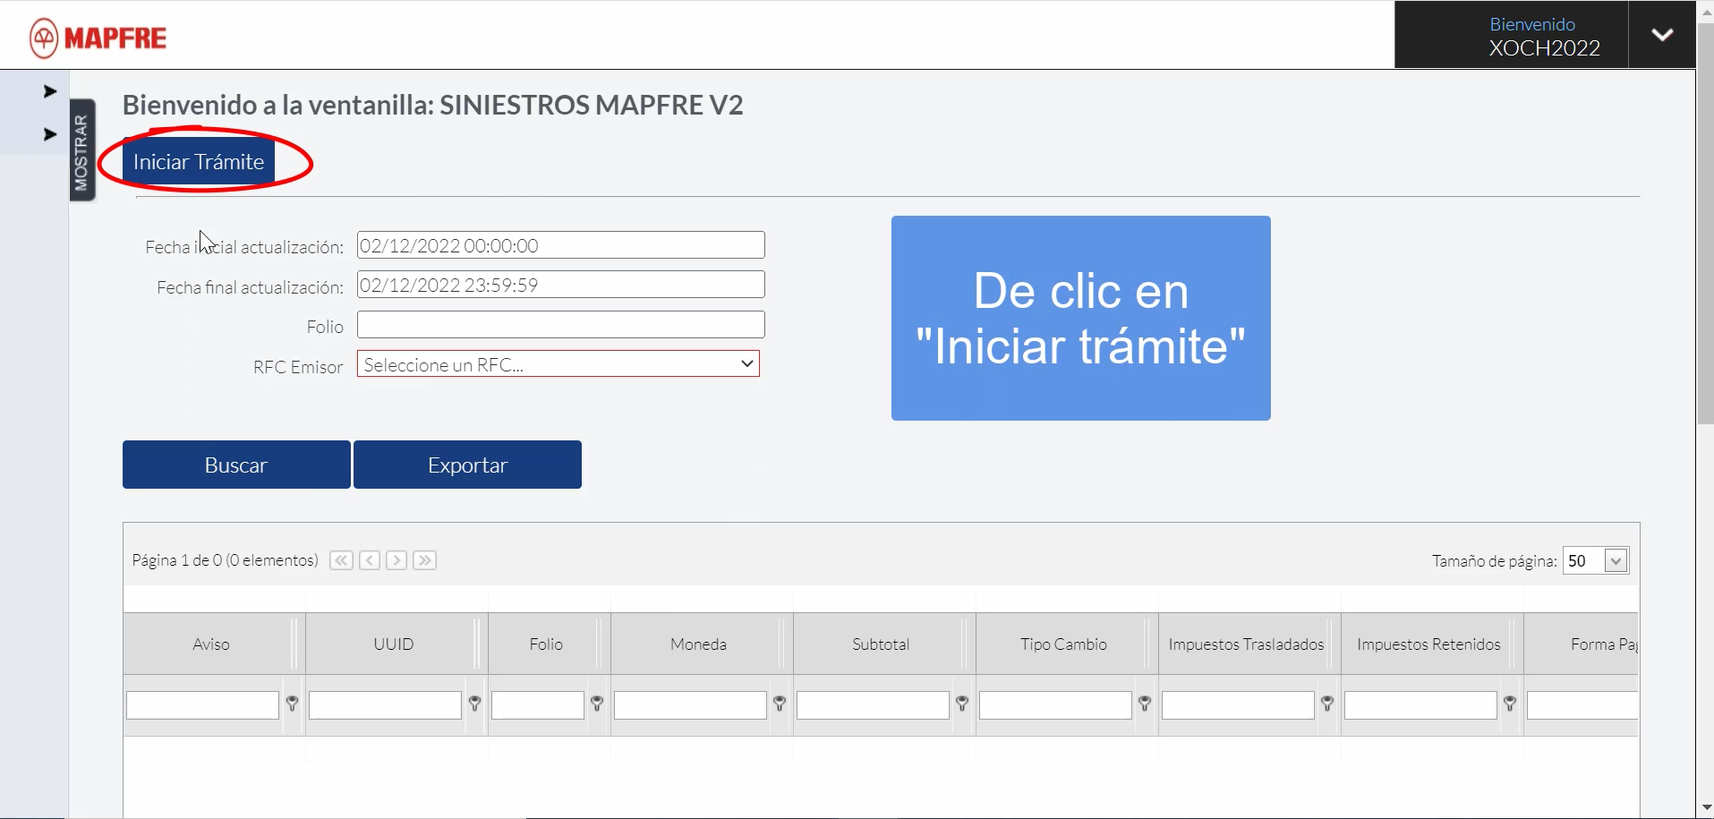Click into the Folio search field
The image size is (1714, 819).
point(561,325)
